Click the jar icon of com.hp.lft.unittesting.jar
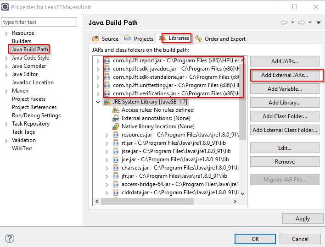Image resolution: width=325 pixels, height=247 pixels. coord(107,85)
